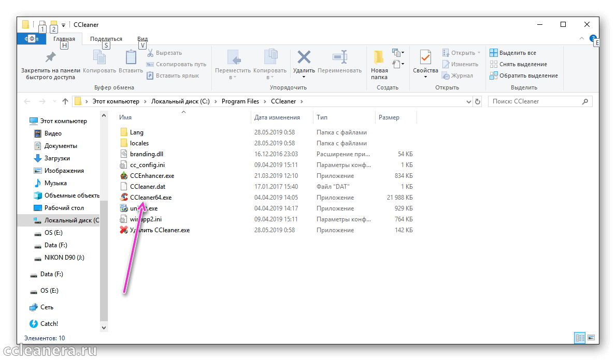The height and width of the screenshot is (361, 616).
Task: Click Этот компьютер in address path
Action: click(x=116, y=101)
